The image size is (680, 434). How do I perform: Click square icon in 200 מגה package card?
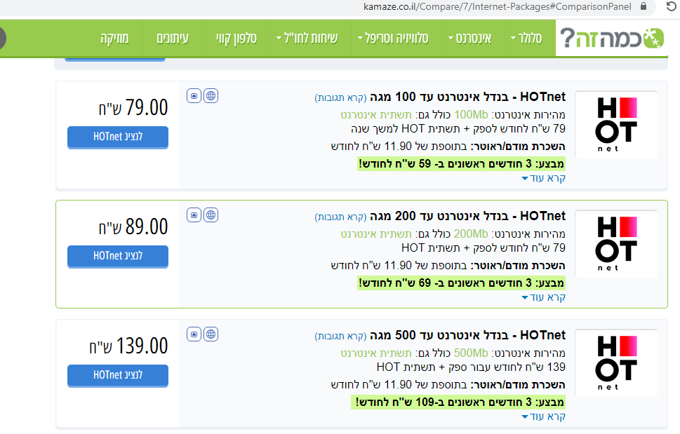(x=194, y=215)
